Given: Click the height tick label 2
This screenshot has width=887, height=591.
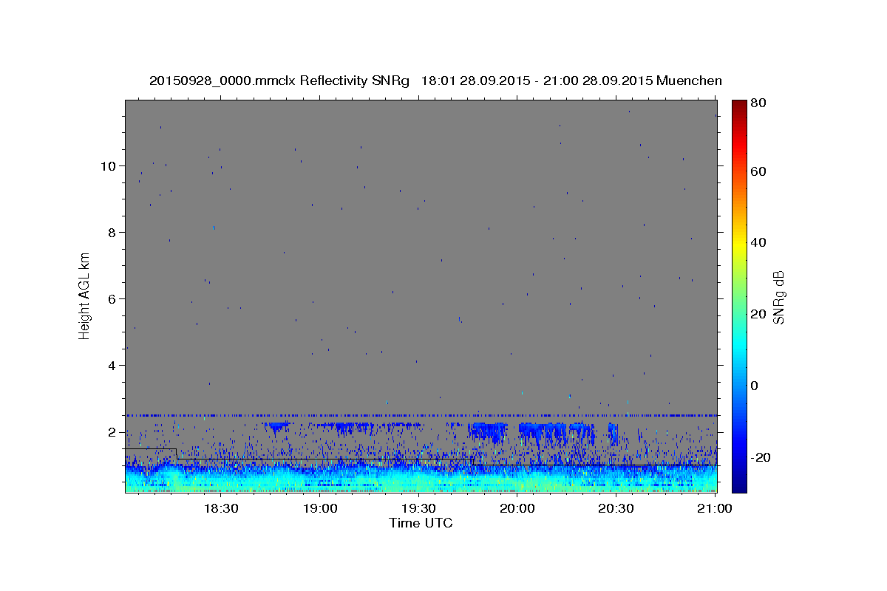Looking at the screenshot, I should click(112, 432).
